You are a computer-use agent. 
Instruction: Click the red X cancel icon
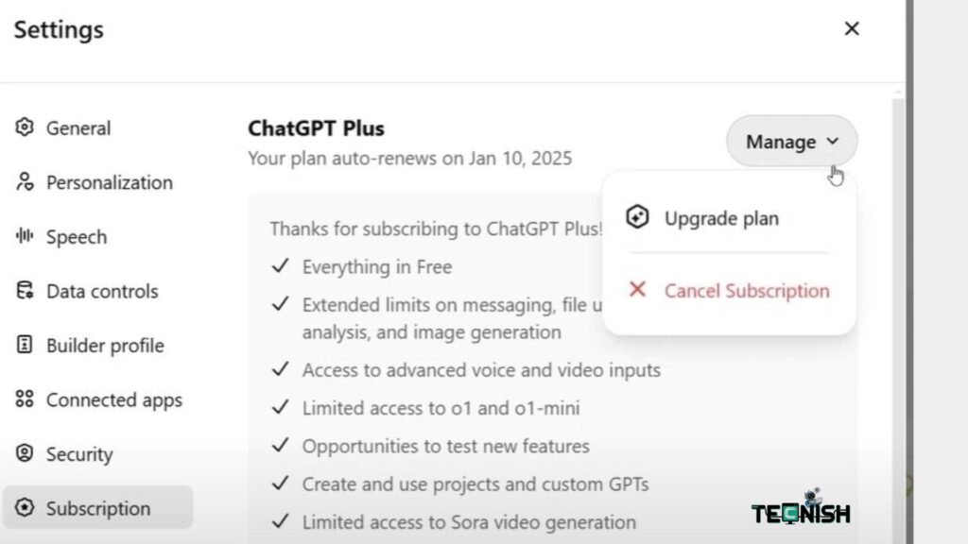(638, 289)
